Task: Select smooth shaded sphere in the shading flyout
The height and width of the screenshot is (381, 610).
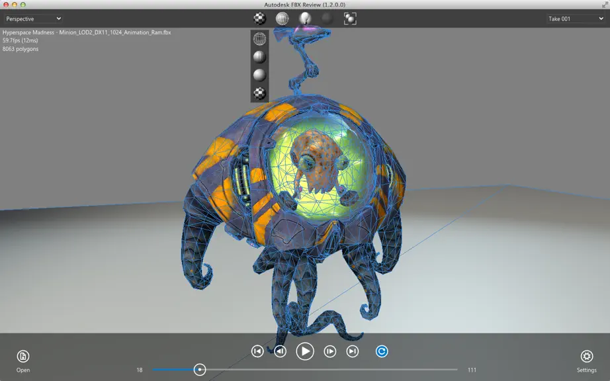Action: pos(259,75)
